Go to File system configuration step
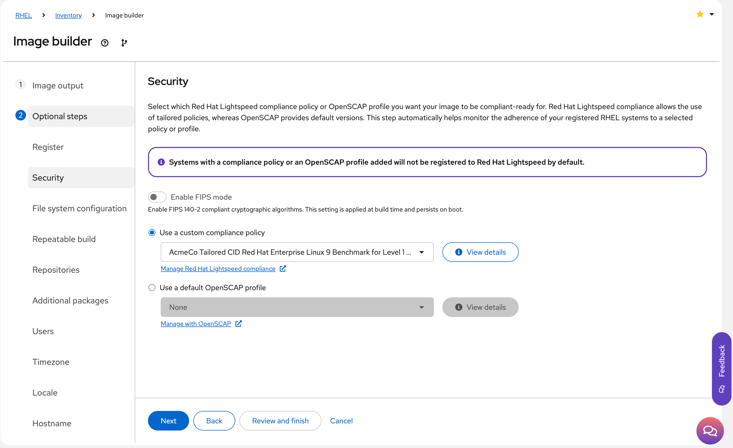 (79, 208)
